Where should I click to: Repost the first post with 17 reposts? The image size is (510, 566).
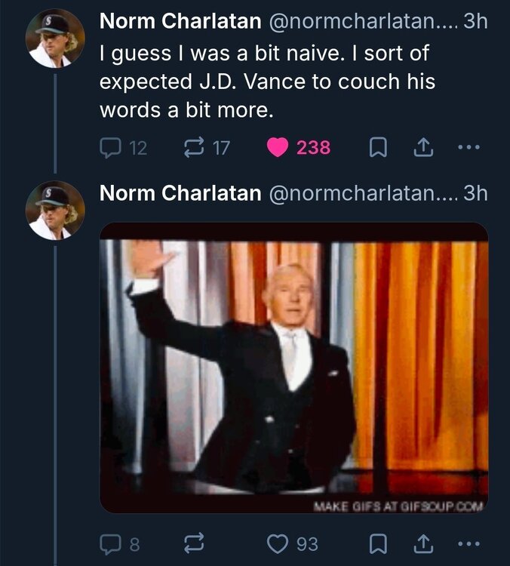coord(193,147)
